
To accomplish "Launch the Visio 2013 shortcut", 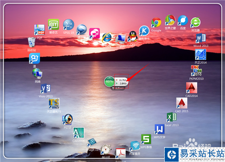I will pyautogui.click(x=45, y=89).
